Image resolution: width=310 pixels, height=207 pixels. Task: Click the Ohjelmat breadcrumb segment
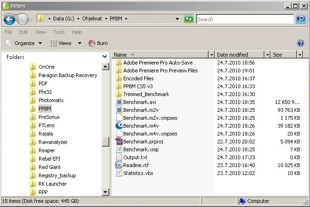point(92,19)
